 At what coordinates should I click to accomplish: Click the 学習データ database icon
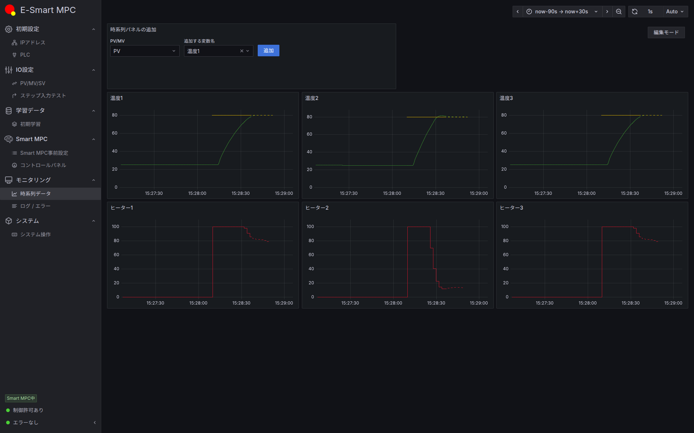pyautogui.click(x=9, y=111)
